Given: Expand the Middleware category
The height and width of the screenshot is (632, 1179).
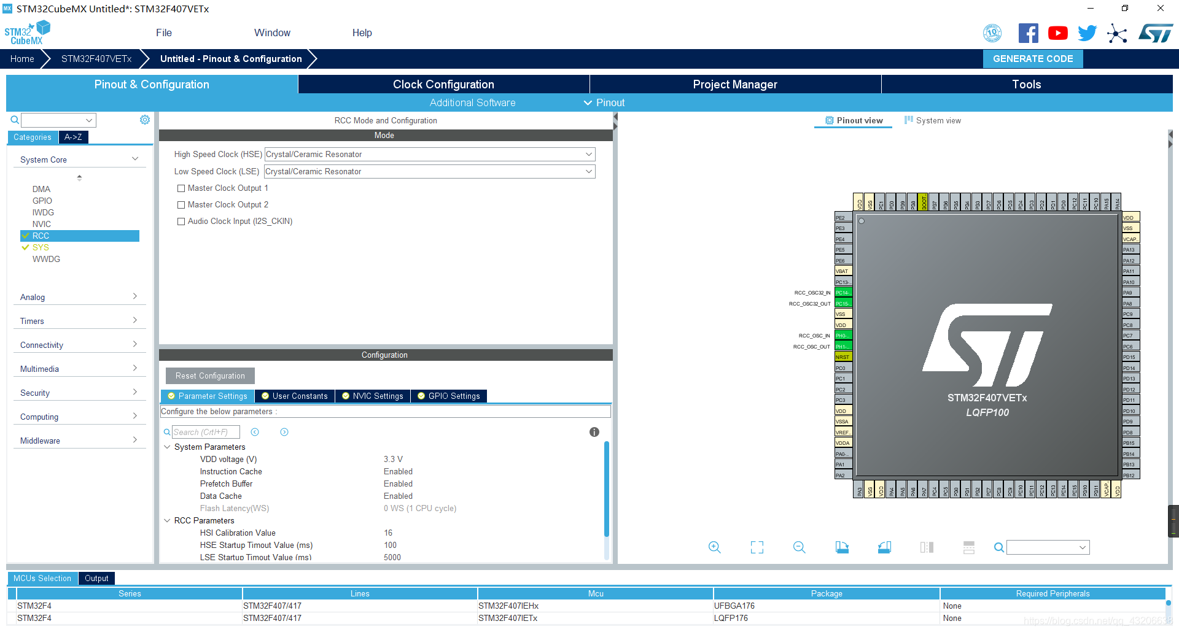Looking at the screenshot, I should 135,440.
